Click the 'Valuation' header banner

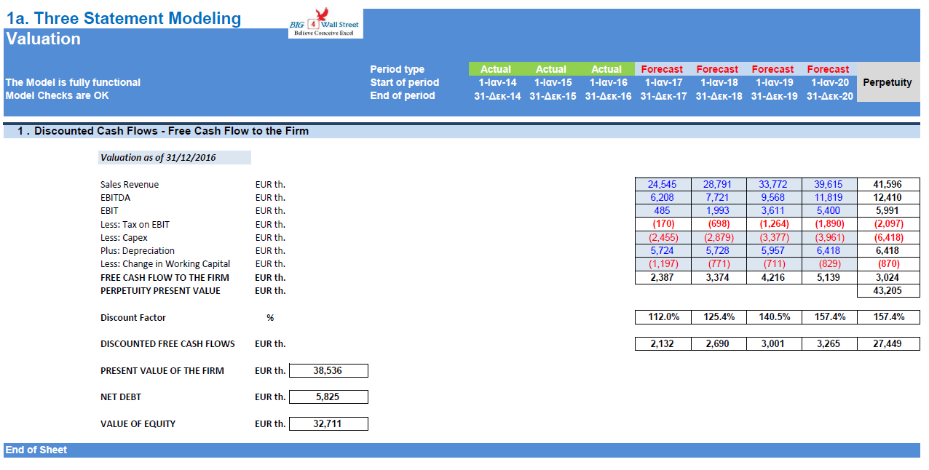click(x=45, y=39)
